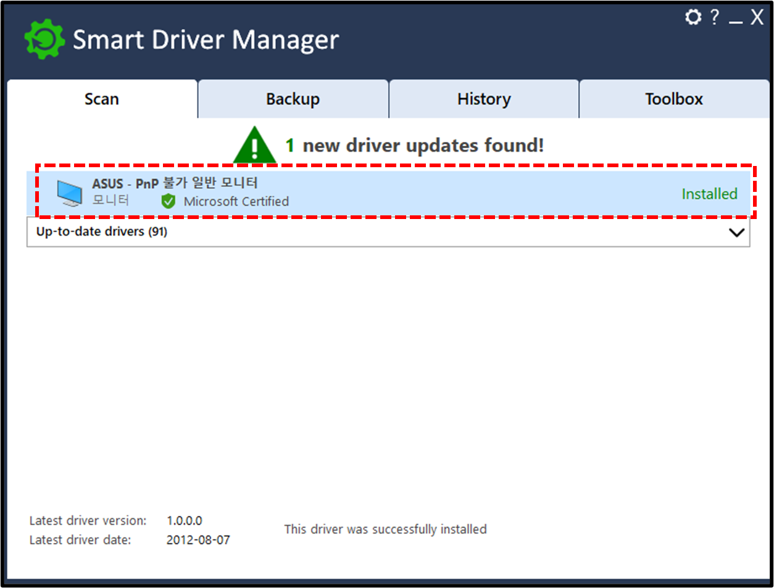Click the Smart Driver Manager title text
Screen dimensions: 774x588
pyautogui.click(x=206, y=40)
